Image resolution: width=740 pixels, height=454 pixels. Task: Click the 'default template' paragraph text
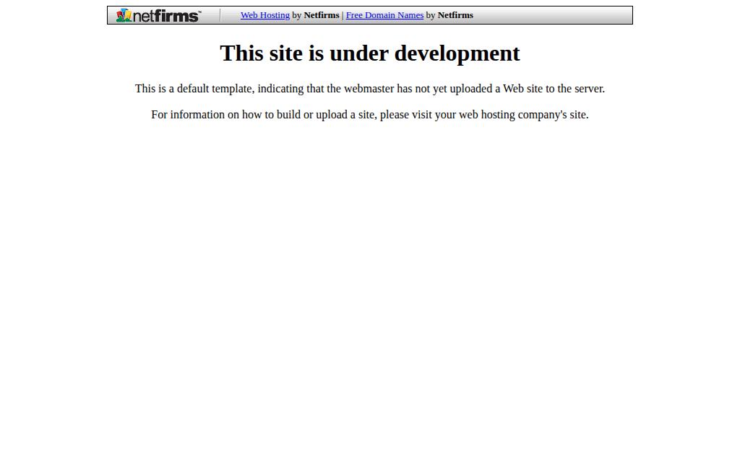coord(370,89)
